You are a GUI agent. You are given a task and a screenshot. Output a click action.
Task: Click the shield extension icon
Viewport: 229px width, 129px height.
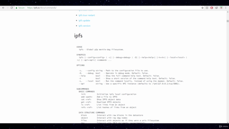221,8
